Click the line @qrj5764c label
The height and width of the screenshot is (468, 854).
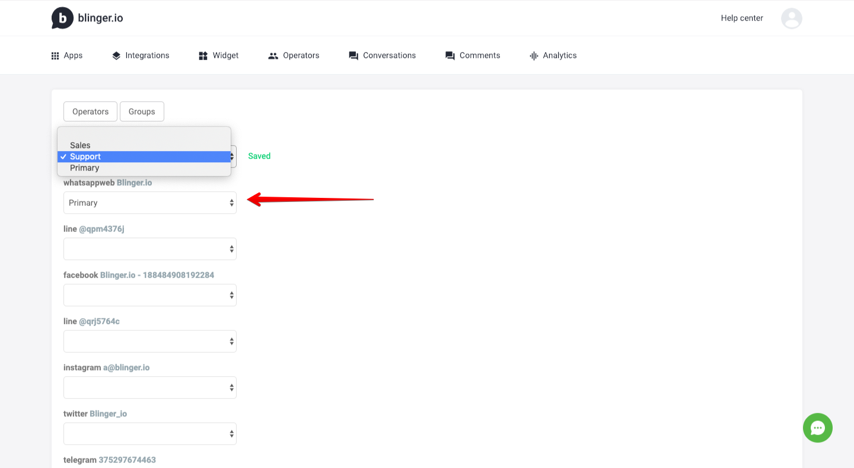[x=91, y=322]
